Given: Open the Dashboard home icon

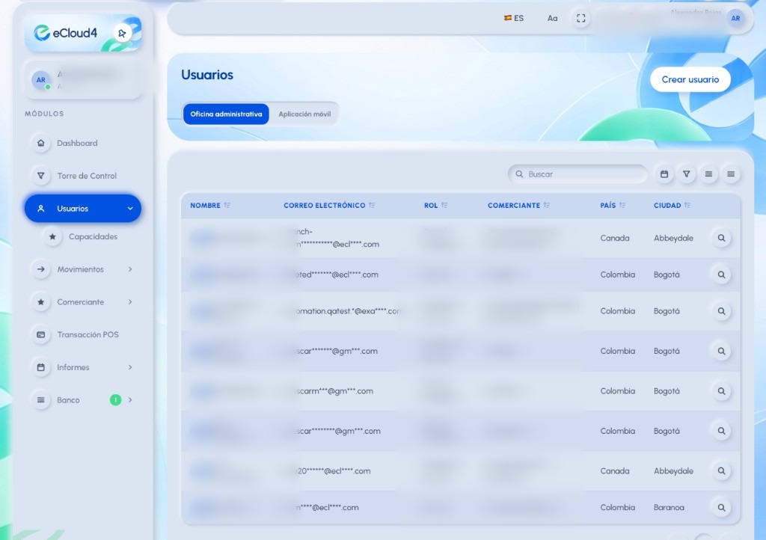Looking at the screenshot, I should click(41, 143).
